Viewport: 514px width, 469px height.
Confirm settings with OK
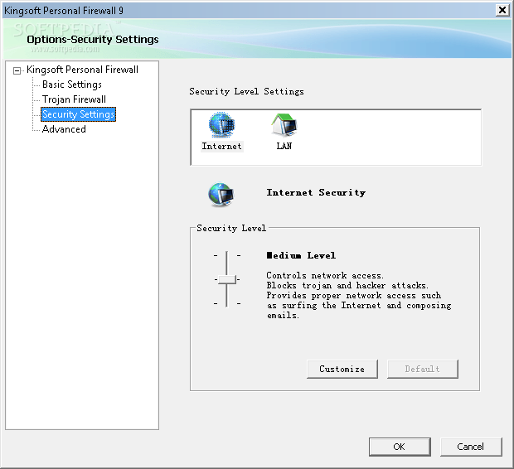pyautogui.click(x=400, y=447)
